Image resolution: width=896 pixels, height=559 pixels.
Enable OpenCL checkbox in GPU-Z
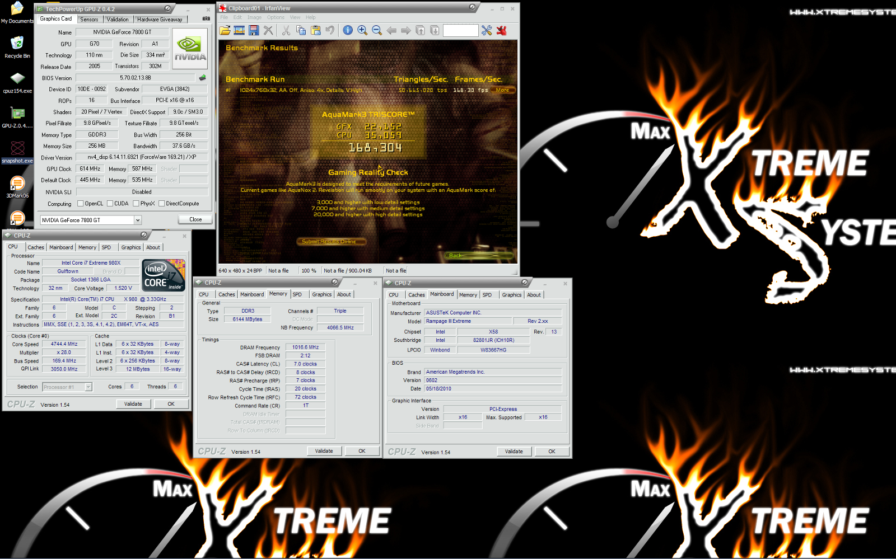pos(80,204)
